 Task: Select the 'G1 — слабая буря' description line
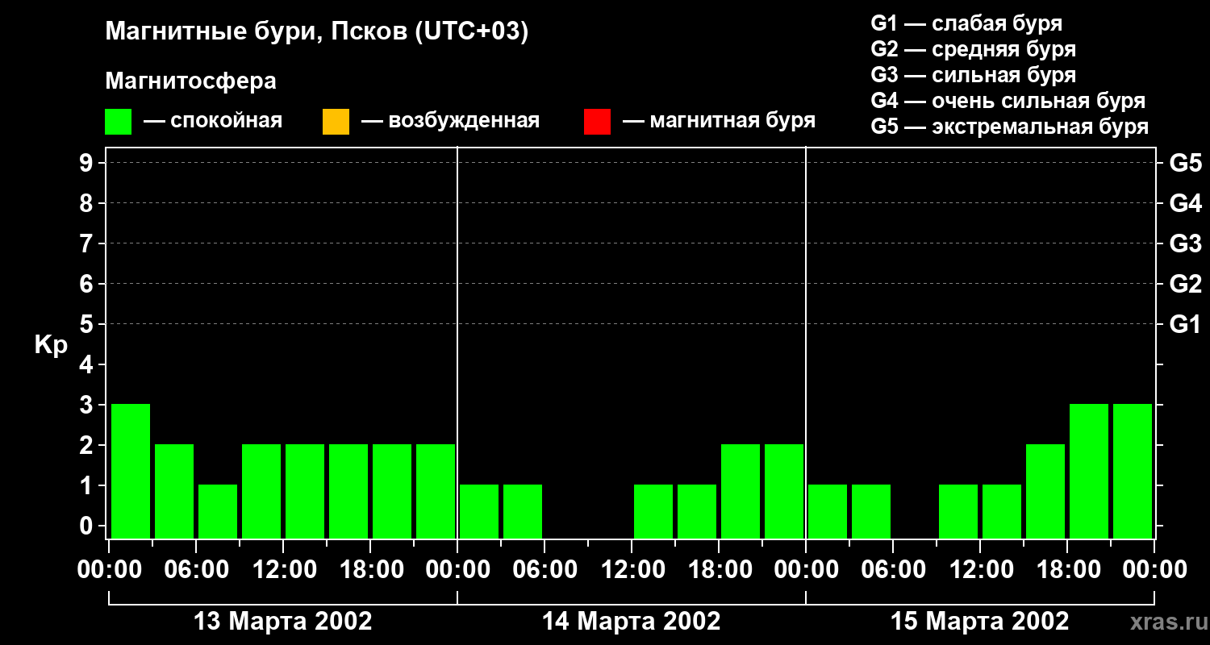tap(966, 23)
